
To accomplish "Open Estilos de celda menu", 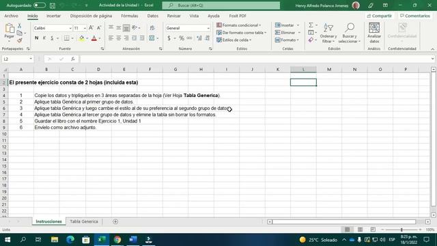I will 234,40.
